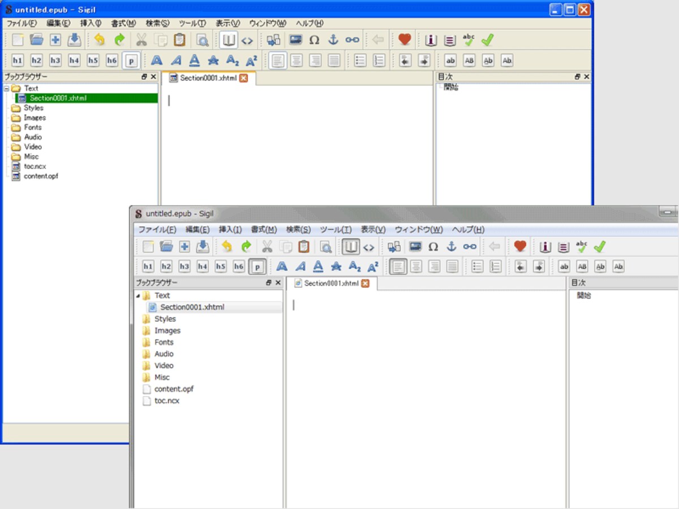Select Align left in front window
679x509 pixels.
[398, 266]
